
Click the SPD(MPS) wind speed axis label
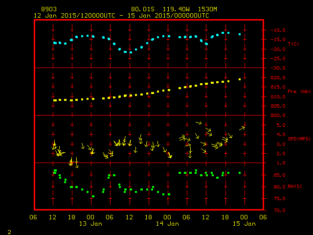pos(299,139)
